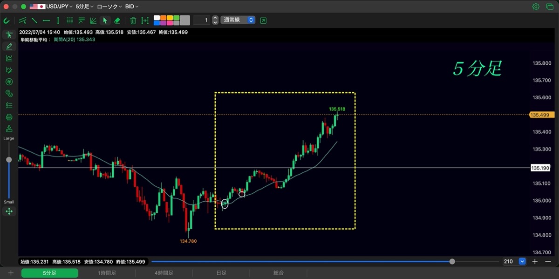The image size is (559, 279).
Task: Open the line chart indicator icon
Action: 9,58
